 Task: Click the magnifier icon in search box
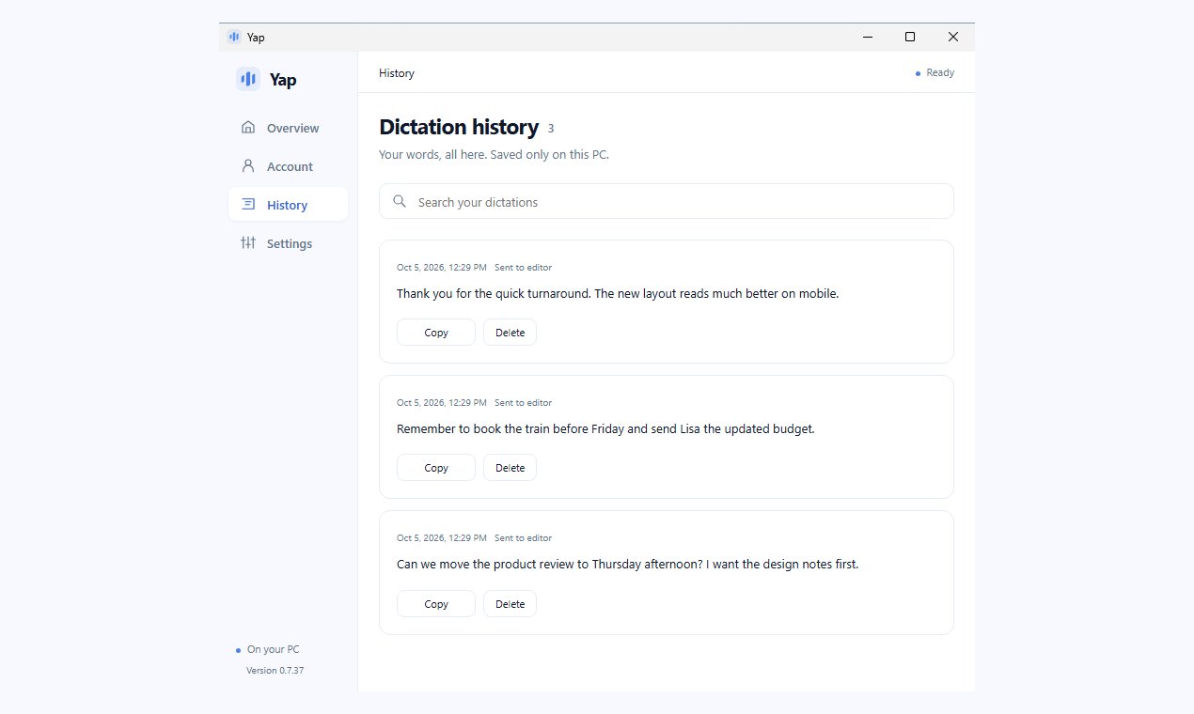(x=400, y=201)
